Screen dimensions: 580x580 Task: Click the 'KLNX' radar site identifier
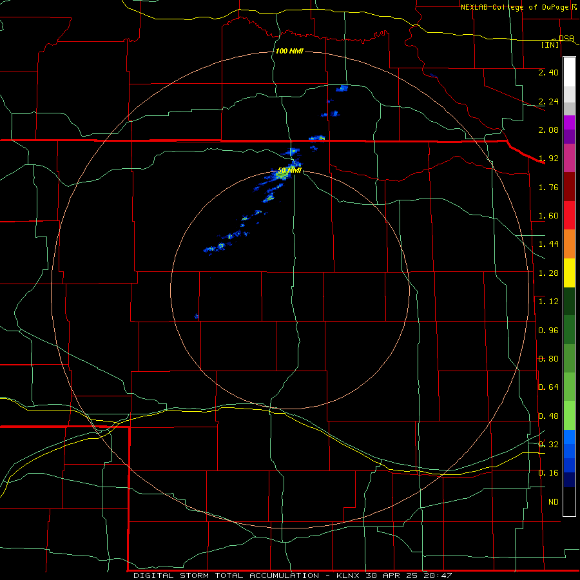click(348, 575)
